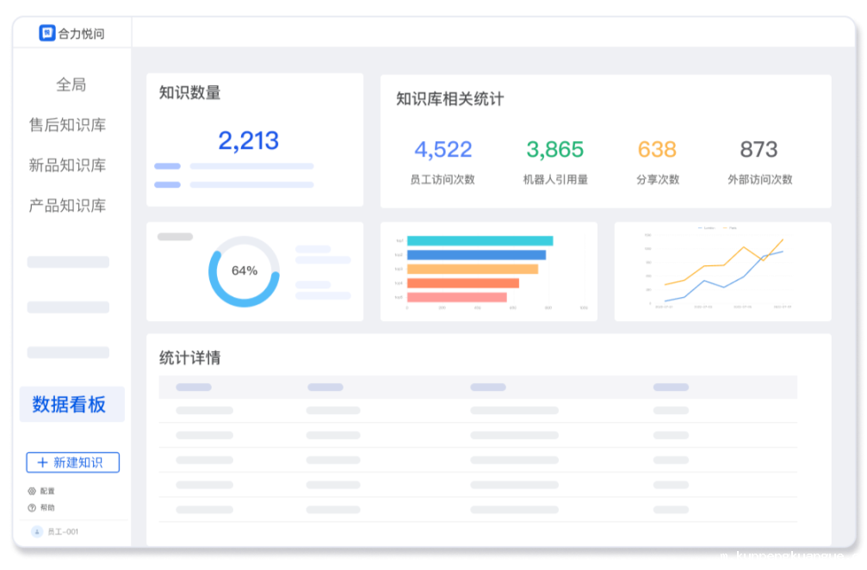Click the 2,213 knowledge count number
Image resolution: width=867 pixels, height=570 pixels.
click(x=248, y=140)
